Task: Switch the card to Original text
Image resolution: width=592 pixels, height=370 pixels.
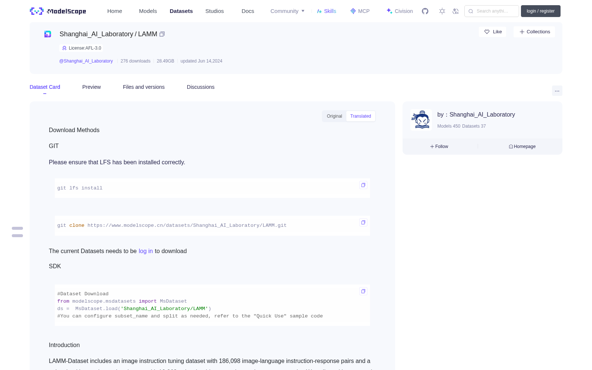Action: coord(334,116)
